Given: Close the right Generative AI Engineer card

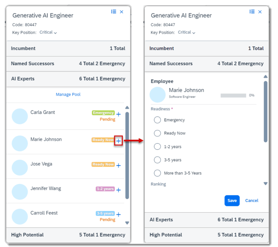Looking at the screenshot, I should tap(260, 12).
